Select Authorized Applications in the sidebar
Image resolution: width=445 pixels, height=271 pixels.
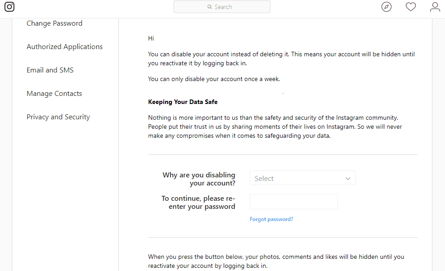pos(64,47)
